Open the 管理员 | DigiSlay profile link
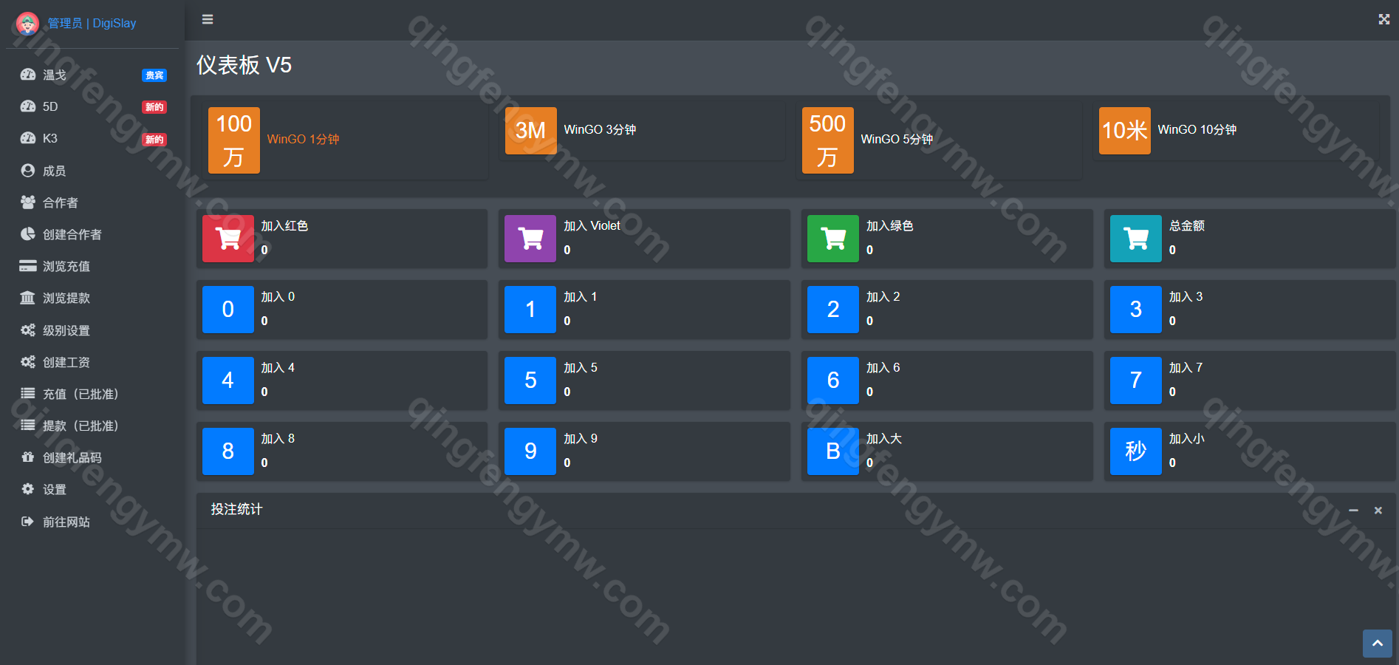1399x665 pixels. [92, 24]
